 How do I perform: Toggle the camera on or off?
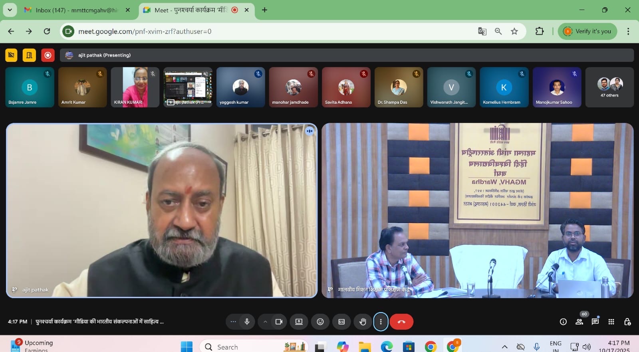pyautogui.click(x=279, y=322)
